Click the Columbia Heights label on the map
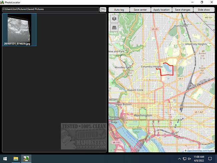217x163 pixels. click(152, 66)
